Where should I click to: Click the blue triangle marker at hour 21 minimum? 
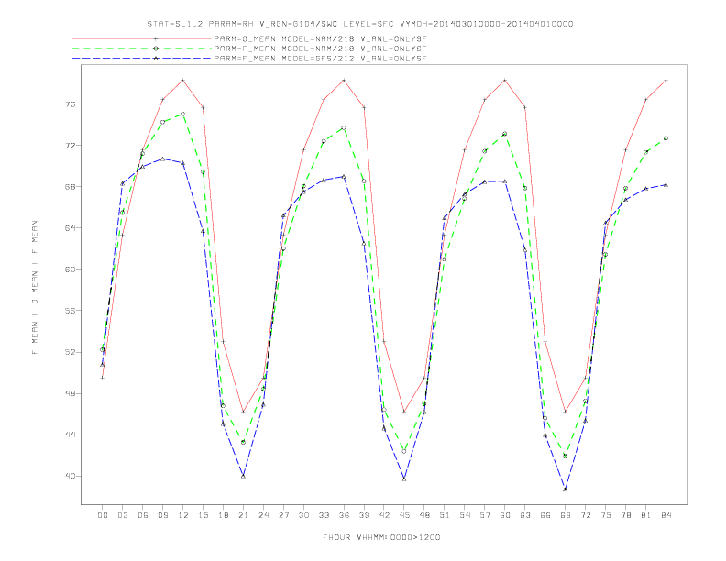point(243,476)
